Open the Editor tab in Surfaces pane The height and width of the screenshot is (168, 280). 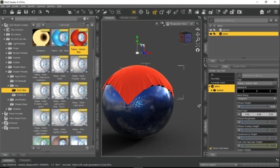pyautogui.click(x=225, y=66)
